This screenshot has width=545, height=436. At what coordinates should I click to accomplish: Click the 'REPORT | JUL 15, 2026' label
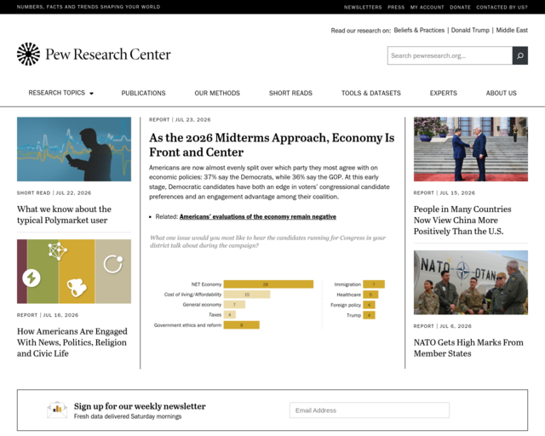[445, 193]
